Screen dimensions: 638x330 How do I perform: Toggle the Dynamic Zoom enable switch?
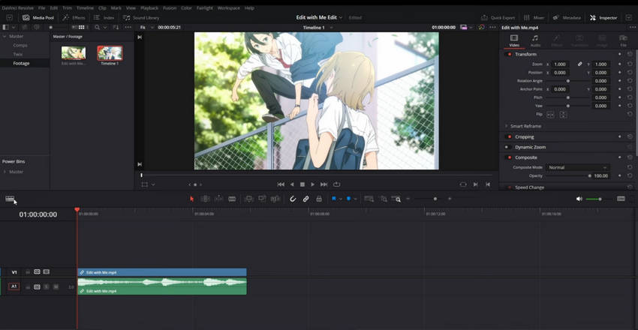[507, 147]
